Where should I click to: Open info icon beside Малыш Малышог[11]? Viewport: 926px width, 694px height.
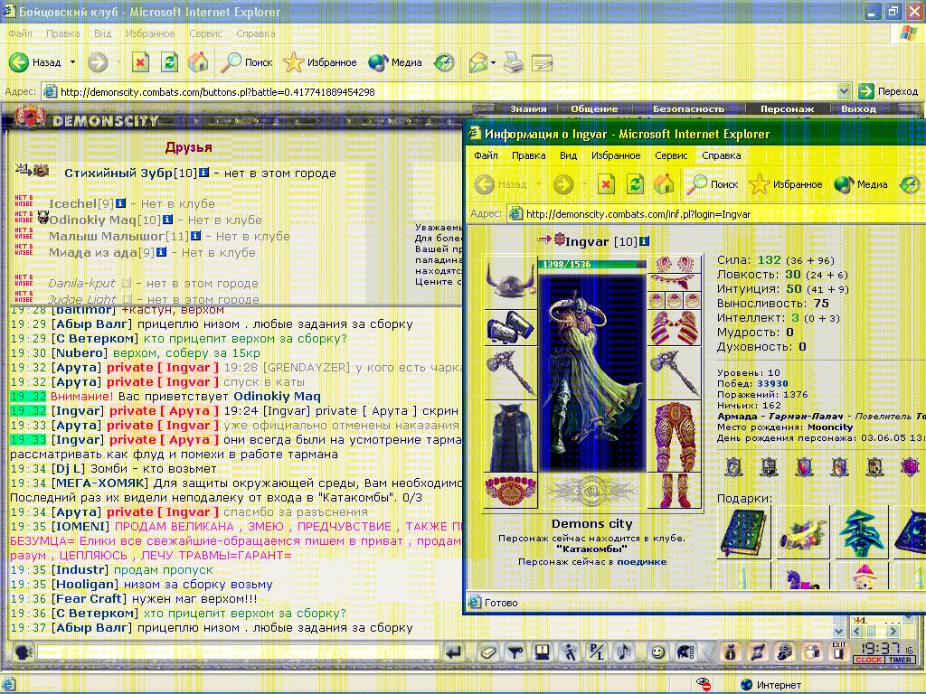[195, 236]
